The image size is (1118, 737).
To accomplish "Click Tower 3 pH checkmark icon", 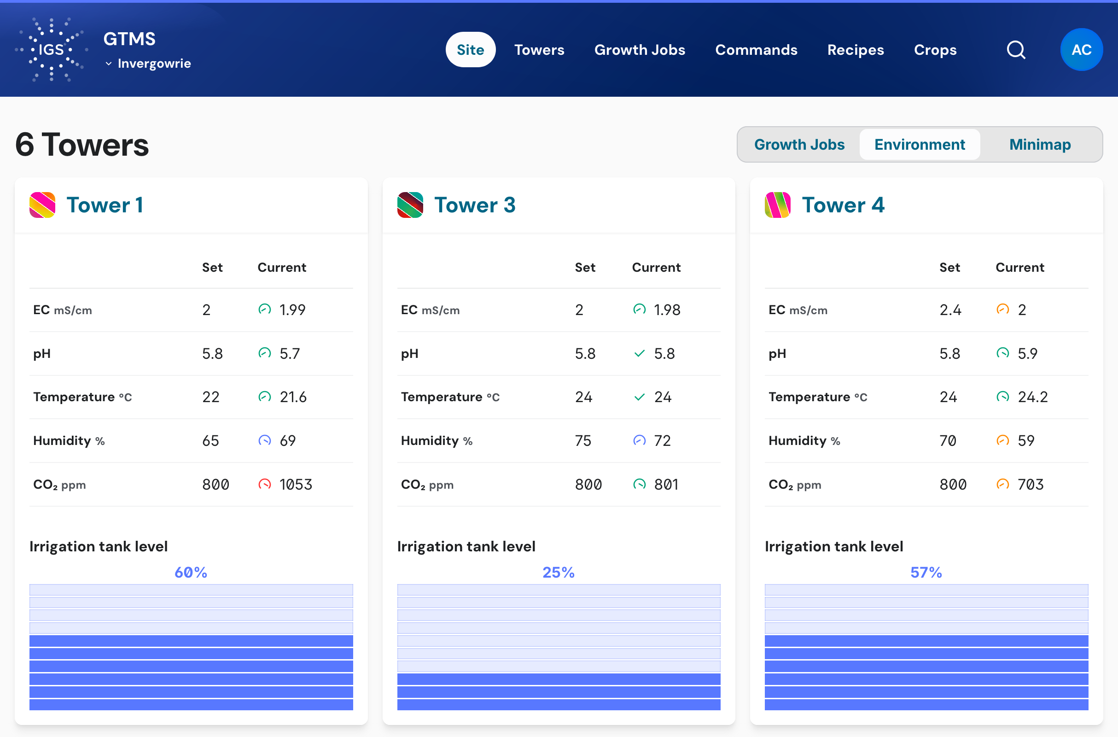I will pyautogui.click(x=639, y=353).
